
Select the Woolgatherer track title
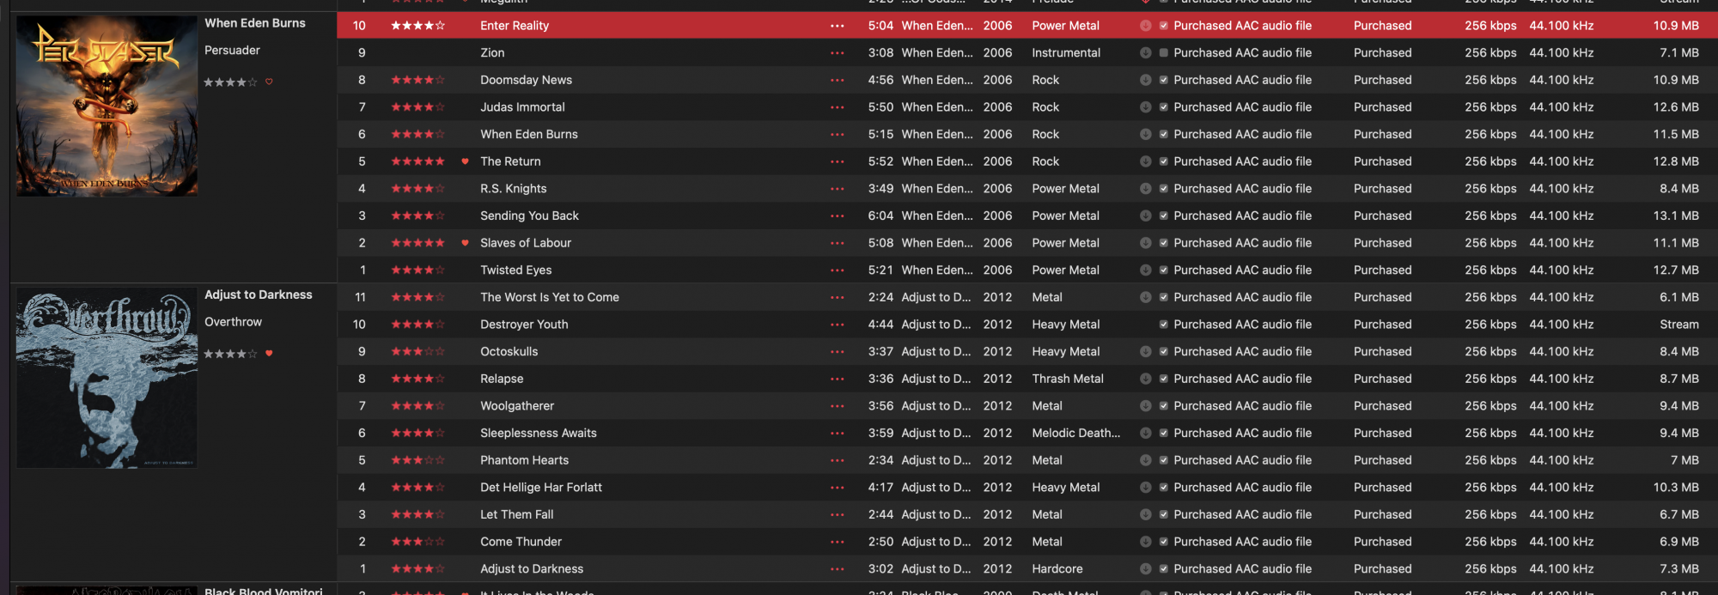[x=516, y=406]
